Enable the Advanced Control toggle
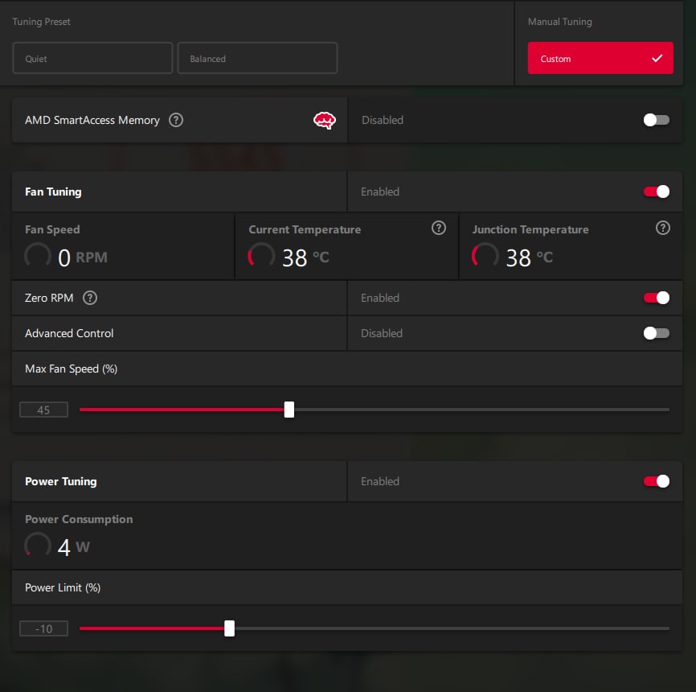Screen dimensions: 696x692 (657, 333)
